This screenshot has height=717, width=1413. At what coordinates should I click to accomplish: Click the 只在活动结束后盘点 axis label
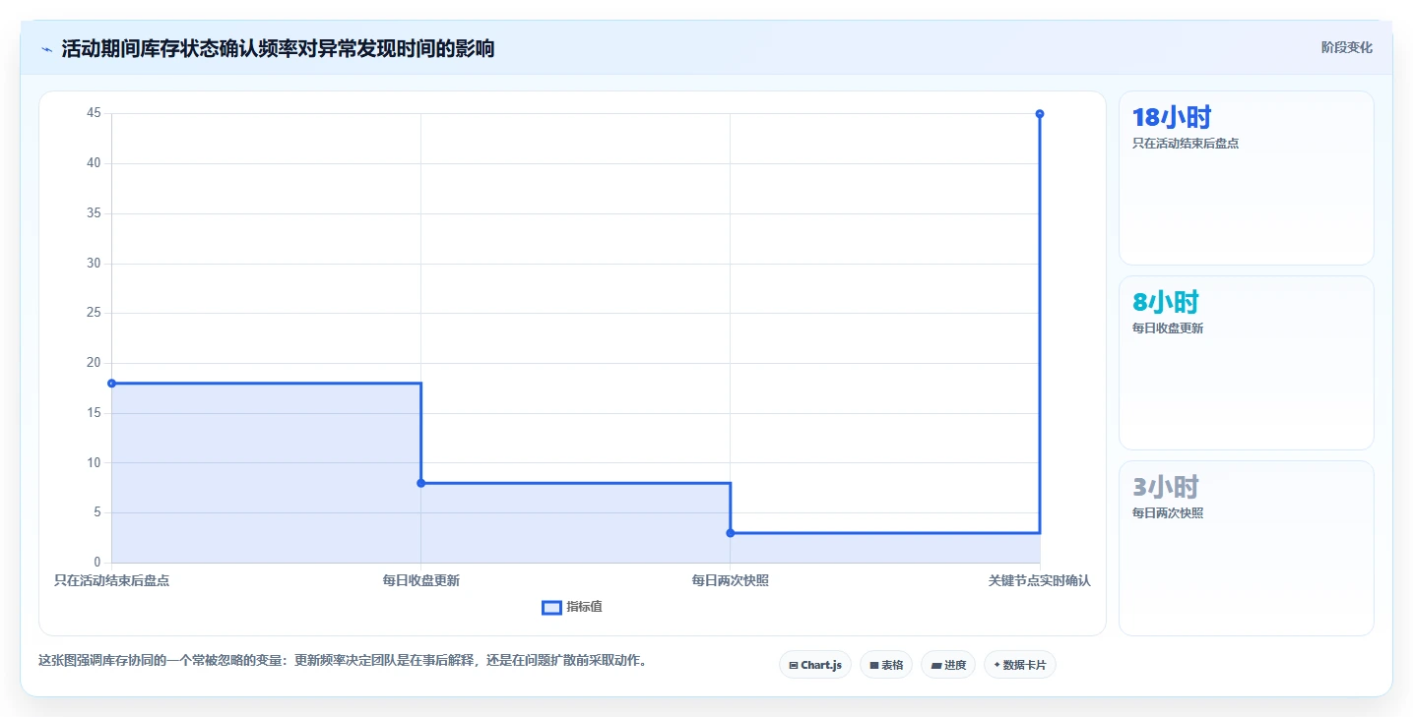click(x=111, y=580)
